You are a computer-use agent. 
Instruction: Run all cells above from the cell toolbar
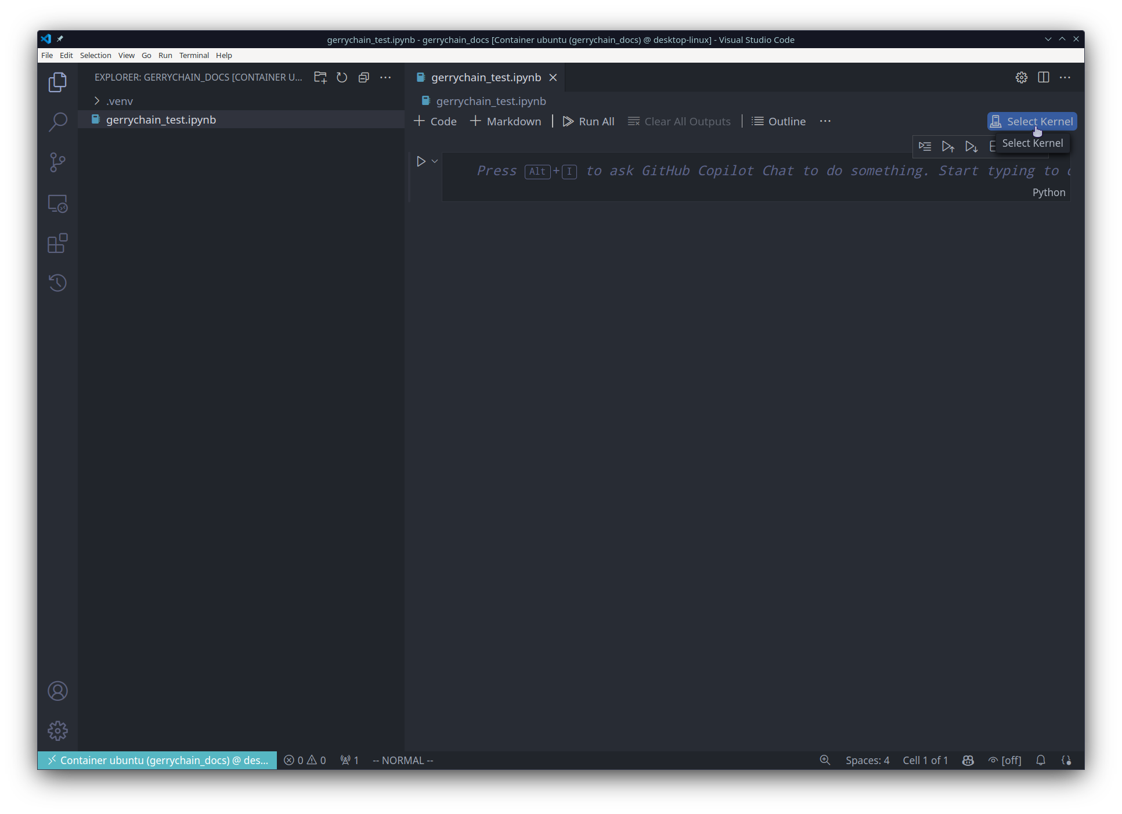click(x=948, y=147)
